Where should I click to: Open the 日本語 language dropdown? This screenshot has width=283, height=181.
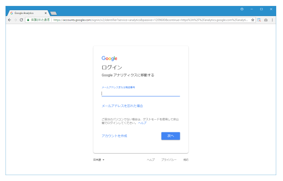99,160
